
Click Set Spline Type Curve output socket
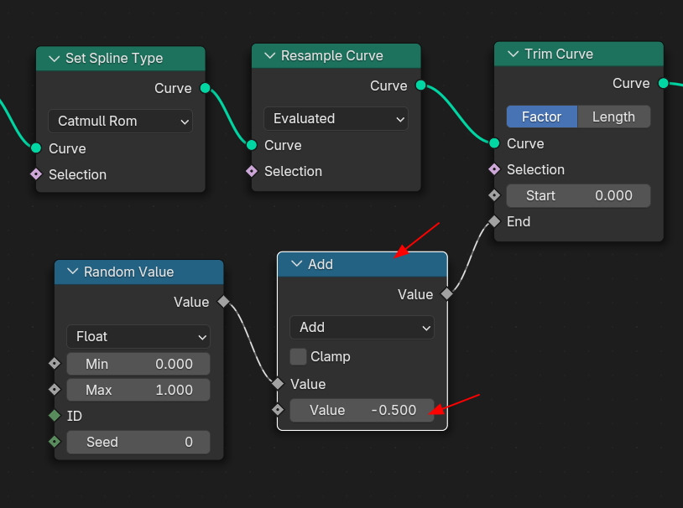[205, 88]
